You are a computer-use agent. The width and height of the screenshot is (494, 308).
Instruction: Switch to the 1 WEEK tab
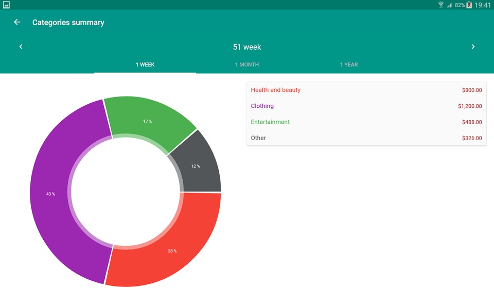(145, 65)
